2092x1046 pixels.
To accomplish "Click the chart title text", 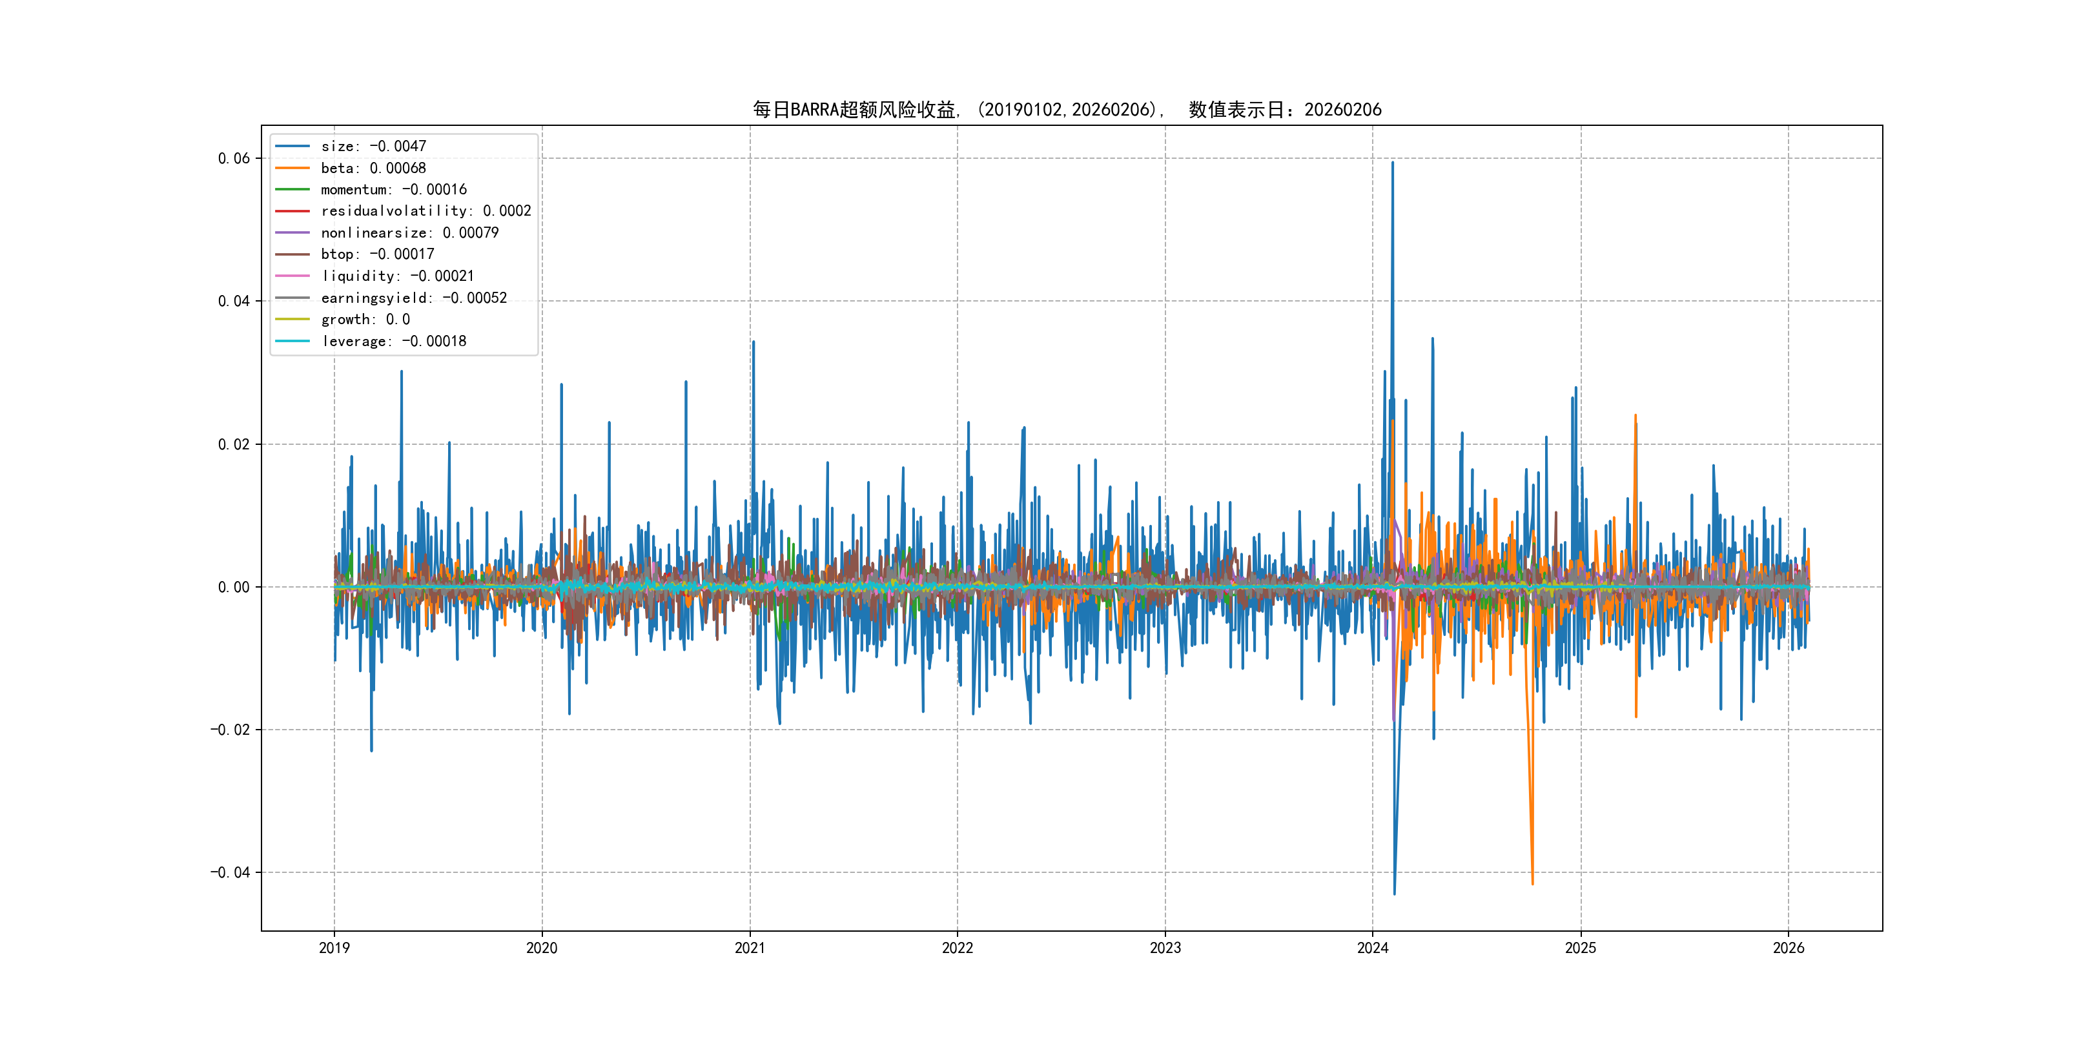I will tap(1066, 110).
